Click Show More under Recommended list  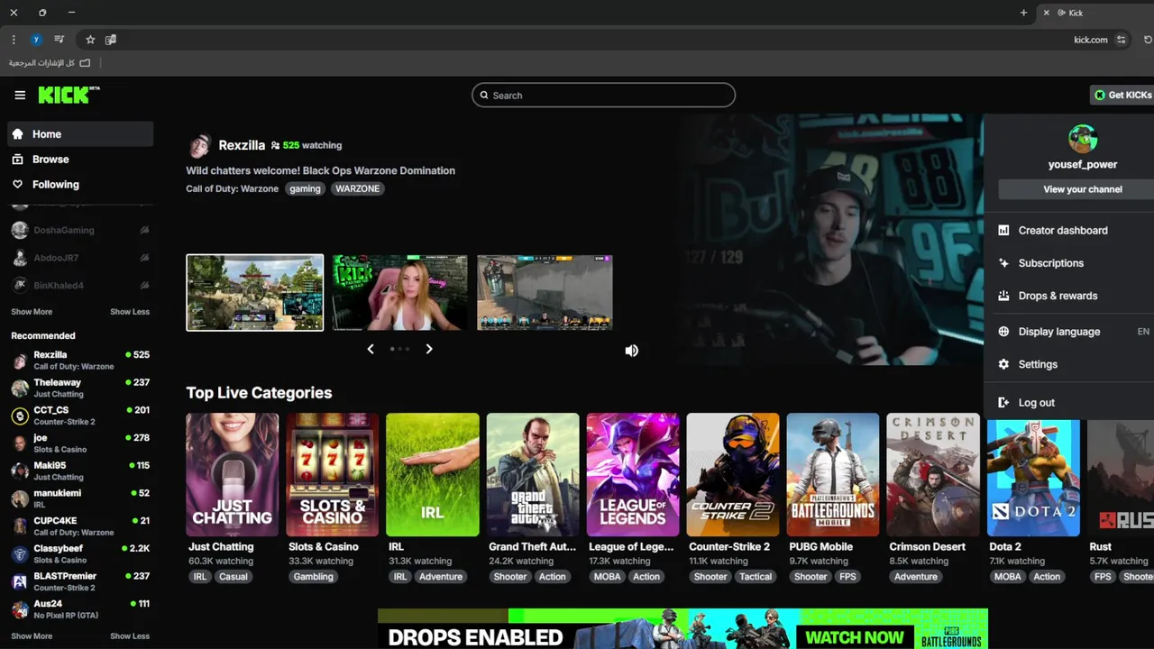[32, 636]
